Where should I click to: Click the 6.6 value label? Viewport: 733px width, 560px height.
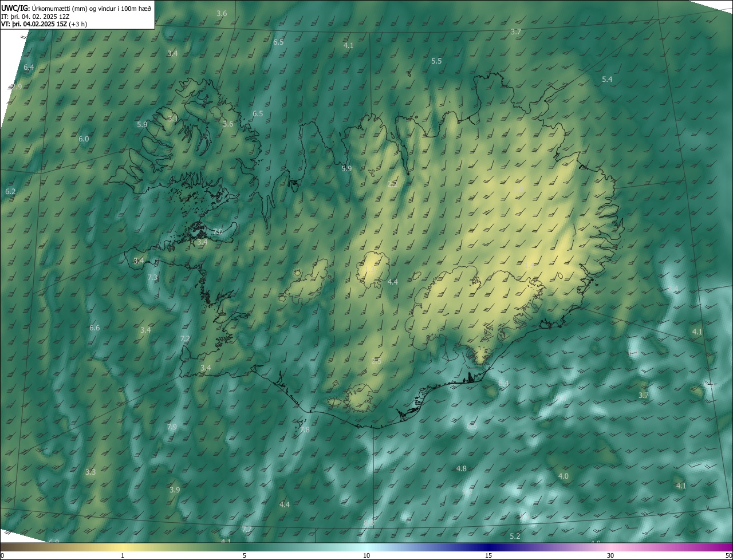pyautogui.click(x=94, y=328)
